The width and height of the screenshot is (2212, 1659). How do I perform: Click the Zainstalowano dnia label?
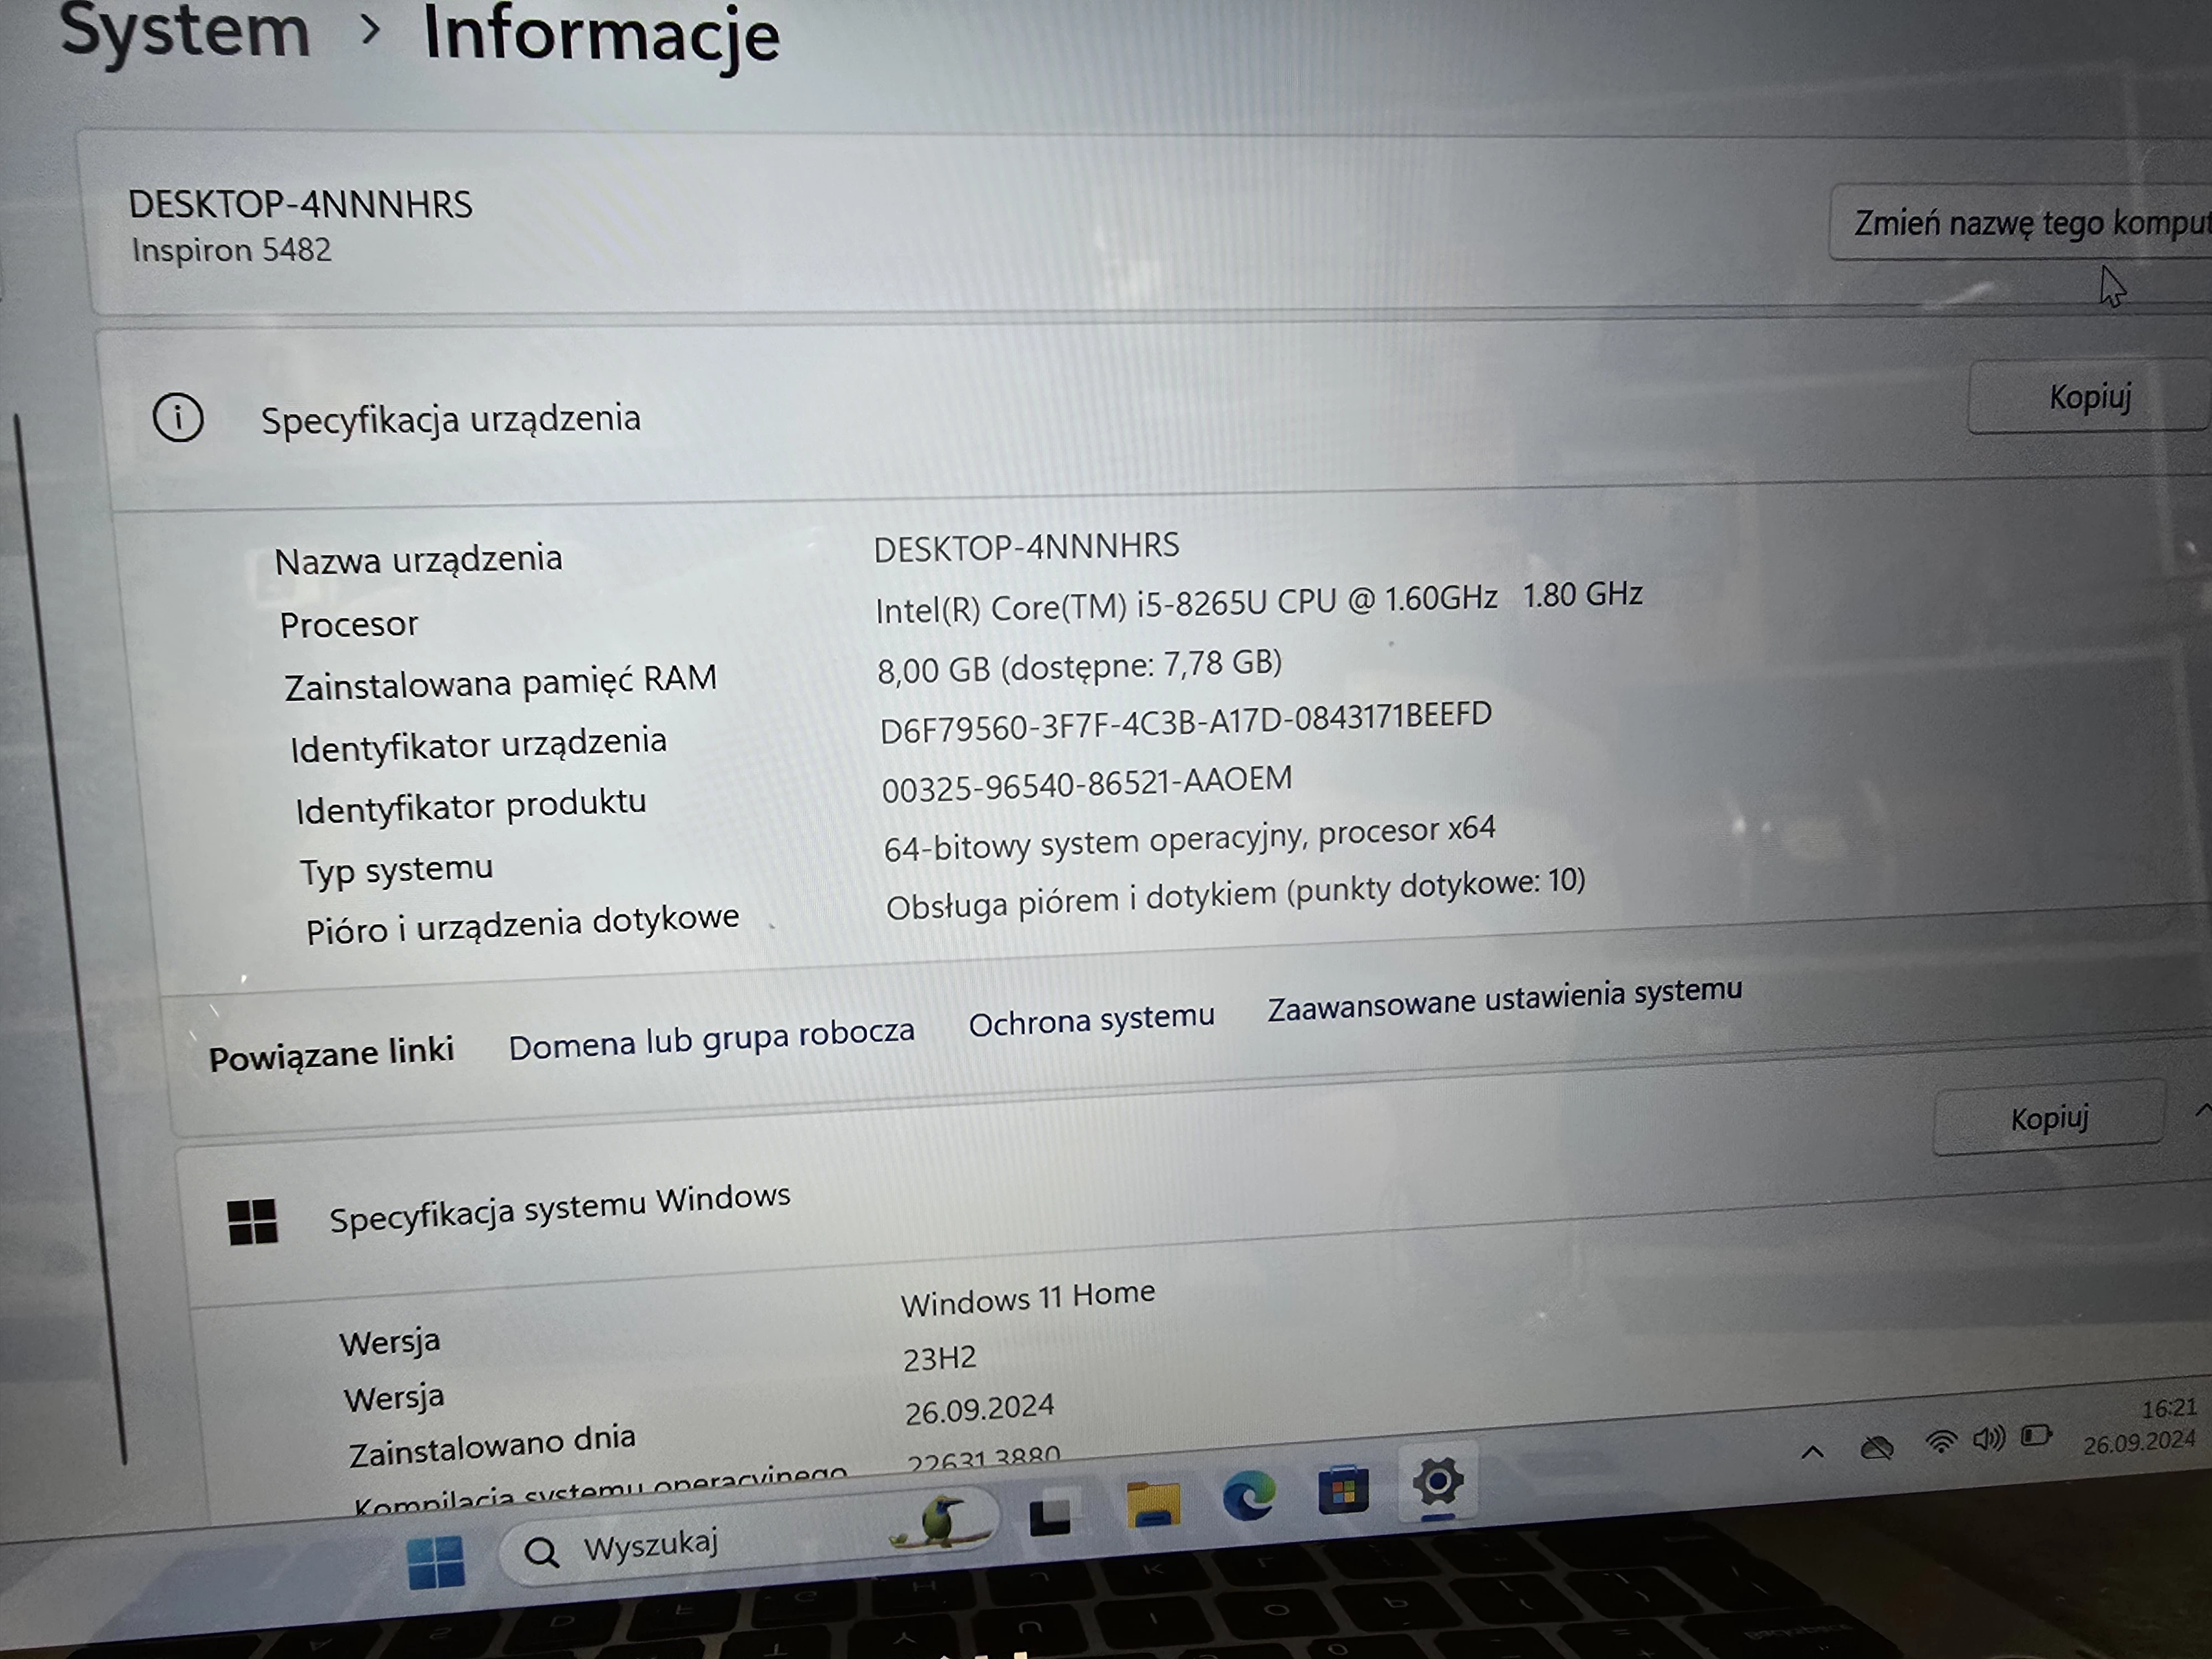(491, 1445)
